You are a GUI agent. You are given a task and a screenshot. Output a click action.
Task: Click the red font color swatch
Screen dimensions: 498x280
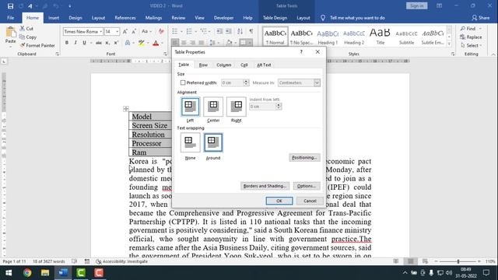point(156,43)
